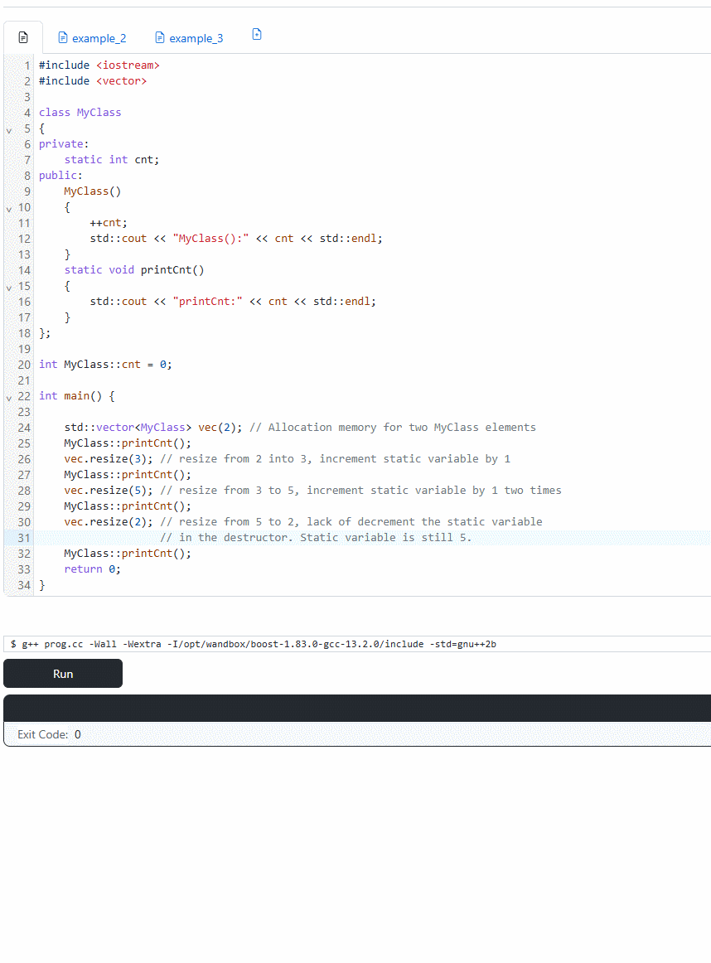Switch to the example_2 tab
The height and width of the screenshot is (963, 711).
point(99,38)
